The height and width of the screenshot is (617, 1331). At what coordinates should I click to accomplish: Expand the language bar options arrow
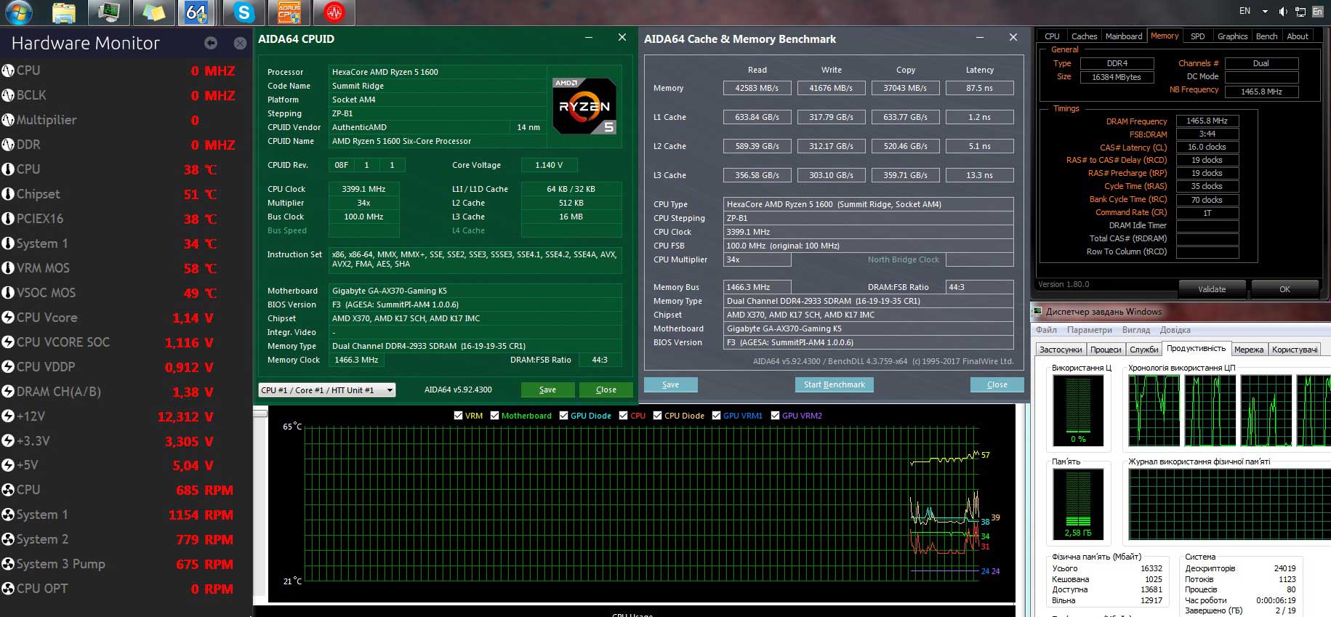click(x=1265, y=12)
